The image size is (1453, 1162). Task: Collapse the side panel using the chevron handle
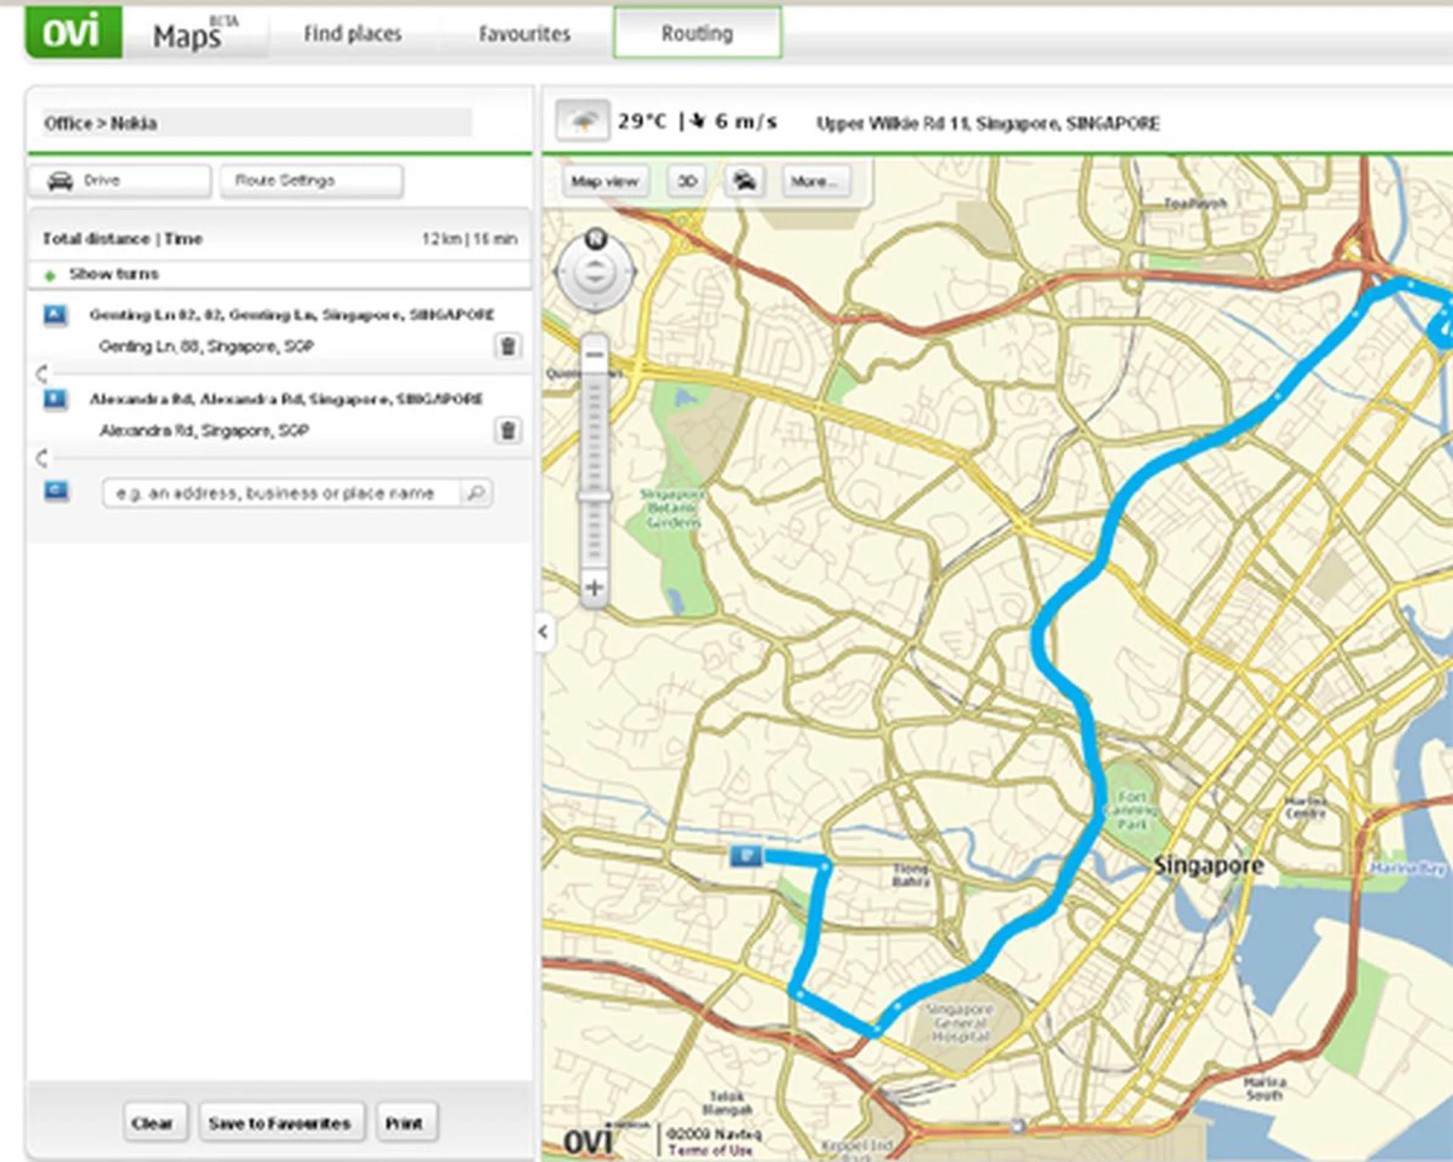[x=542, y=632]
